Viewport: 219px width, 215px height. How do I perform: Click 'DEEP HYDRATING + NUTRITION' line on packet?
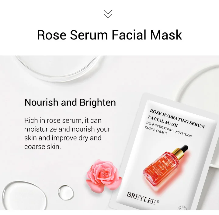click(169, 129)
